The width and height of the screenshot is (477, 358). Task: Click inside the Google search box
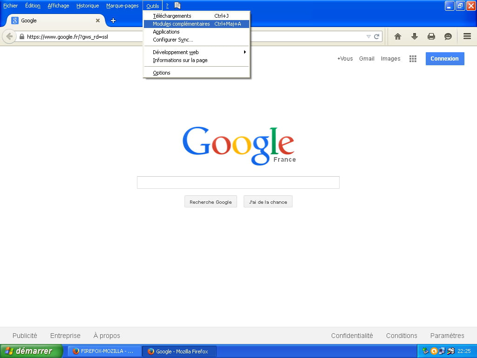click(x=238, y=182)
